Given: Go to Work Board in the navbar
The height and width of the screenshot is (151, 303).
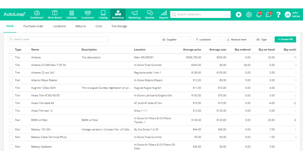Looking at the screenshot, I should click(54, 14).
